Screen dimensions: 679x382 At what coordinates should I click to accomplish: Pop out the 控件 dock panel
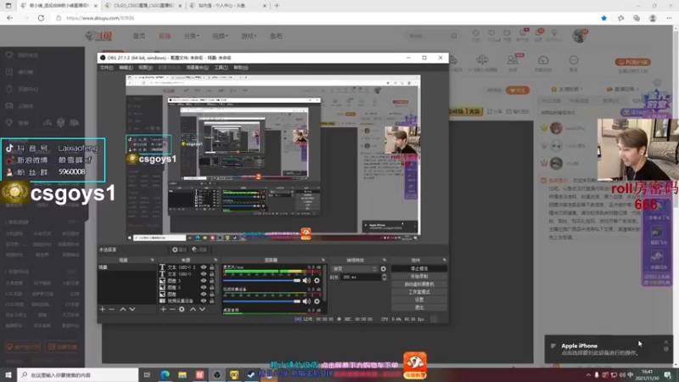coord(444,260)
